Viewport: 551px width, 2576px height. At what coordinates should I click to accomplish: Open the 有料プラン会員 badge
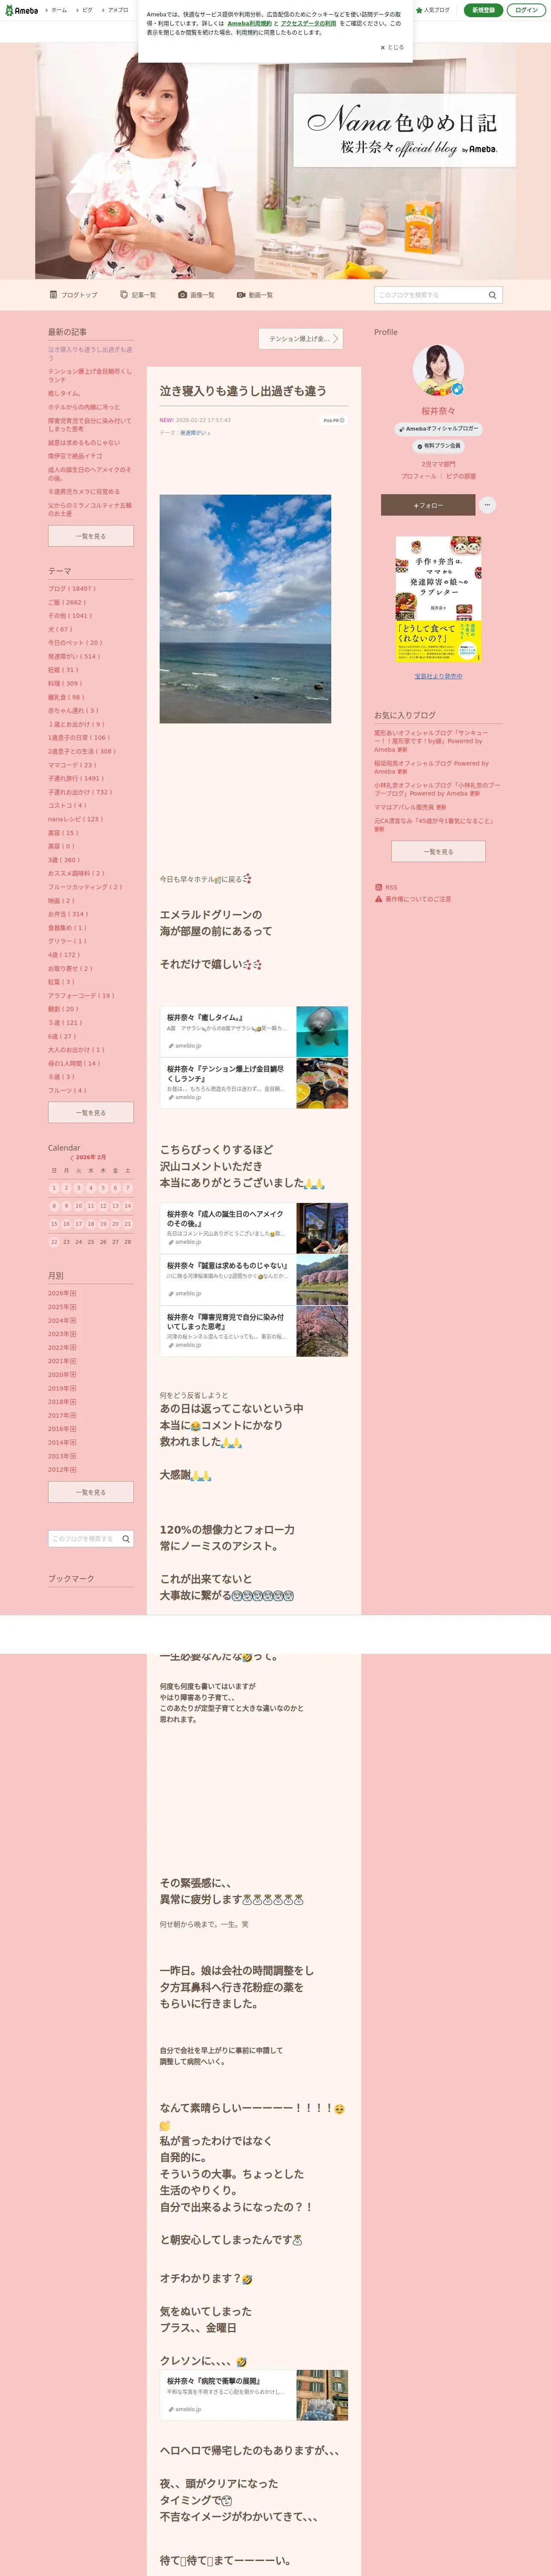tap(438, 446)
